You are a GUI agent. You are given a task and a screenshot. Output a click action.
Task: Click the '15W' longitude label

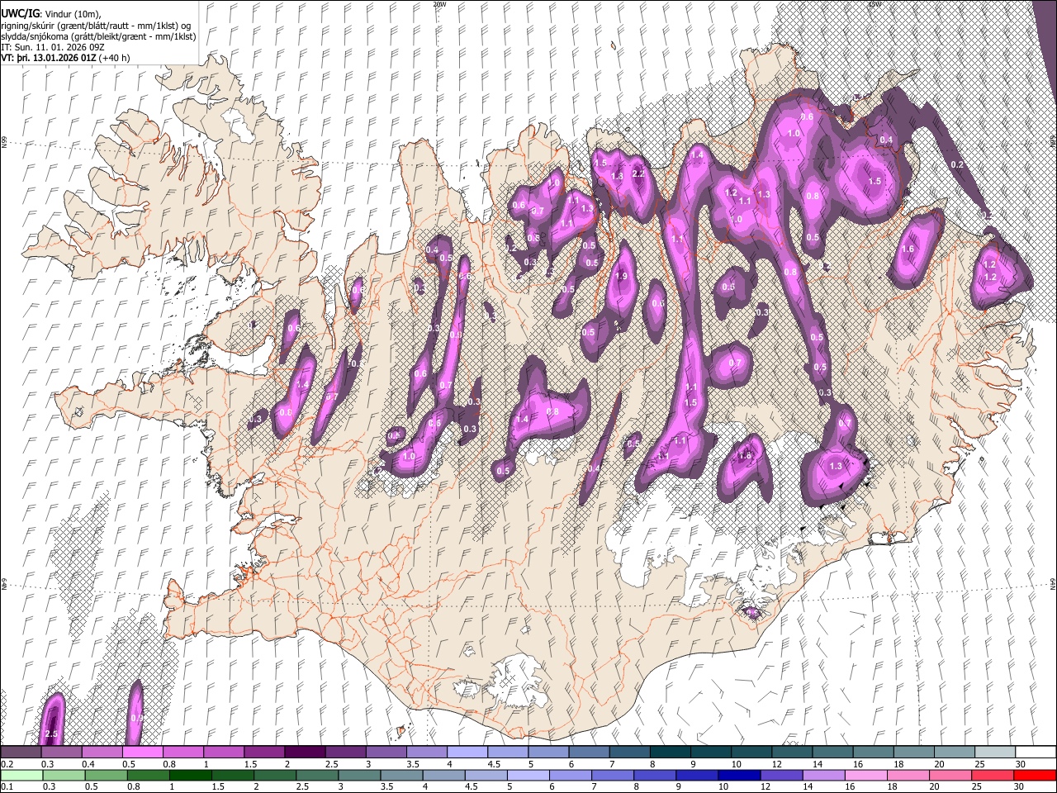coord(874,4)
